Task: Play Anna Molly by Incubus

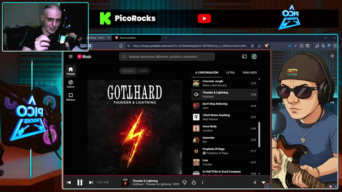Action: [224, 128]
